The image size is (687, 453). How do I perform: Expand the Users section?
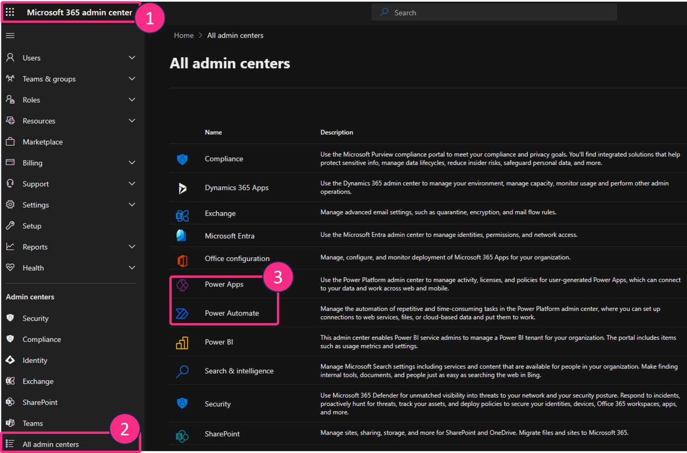click(x=131, y=57)
